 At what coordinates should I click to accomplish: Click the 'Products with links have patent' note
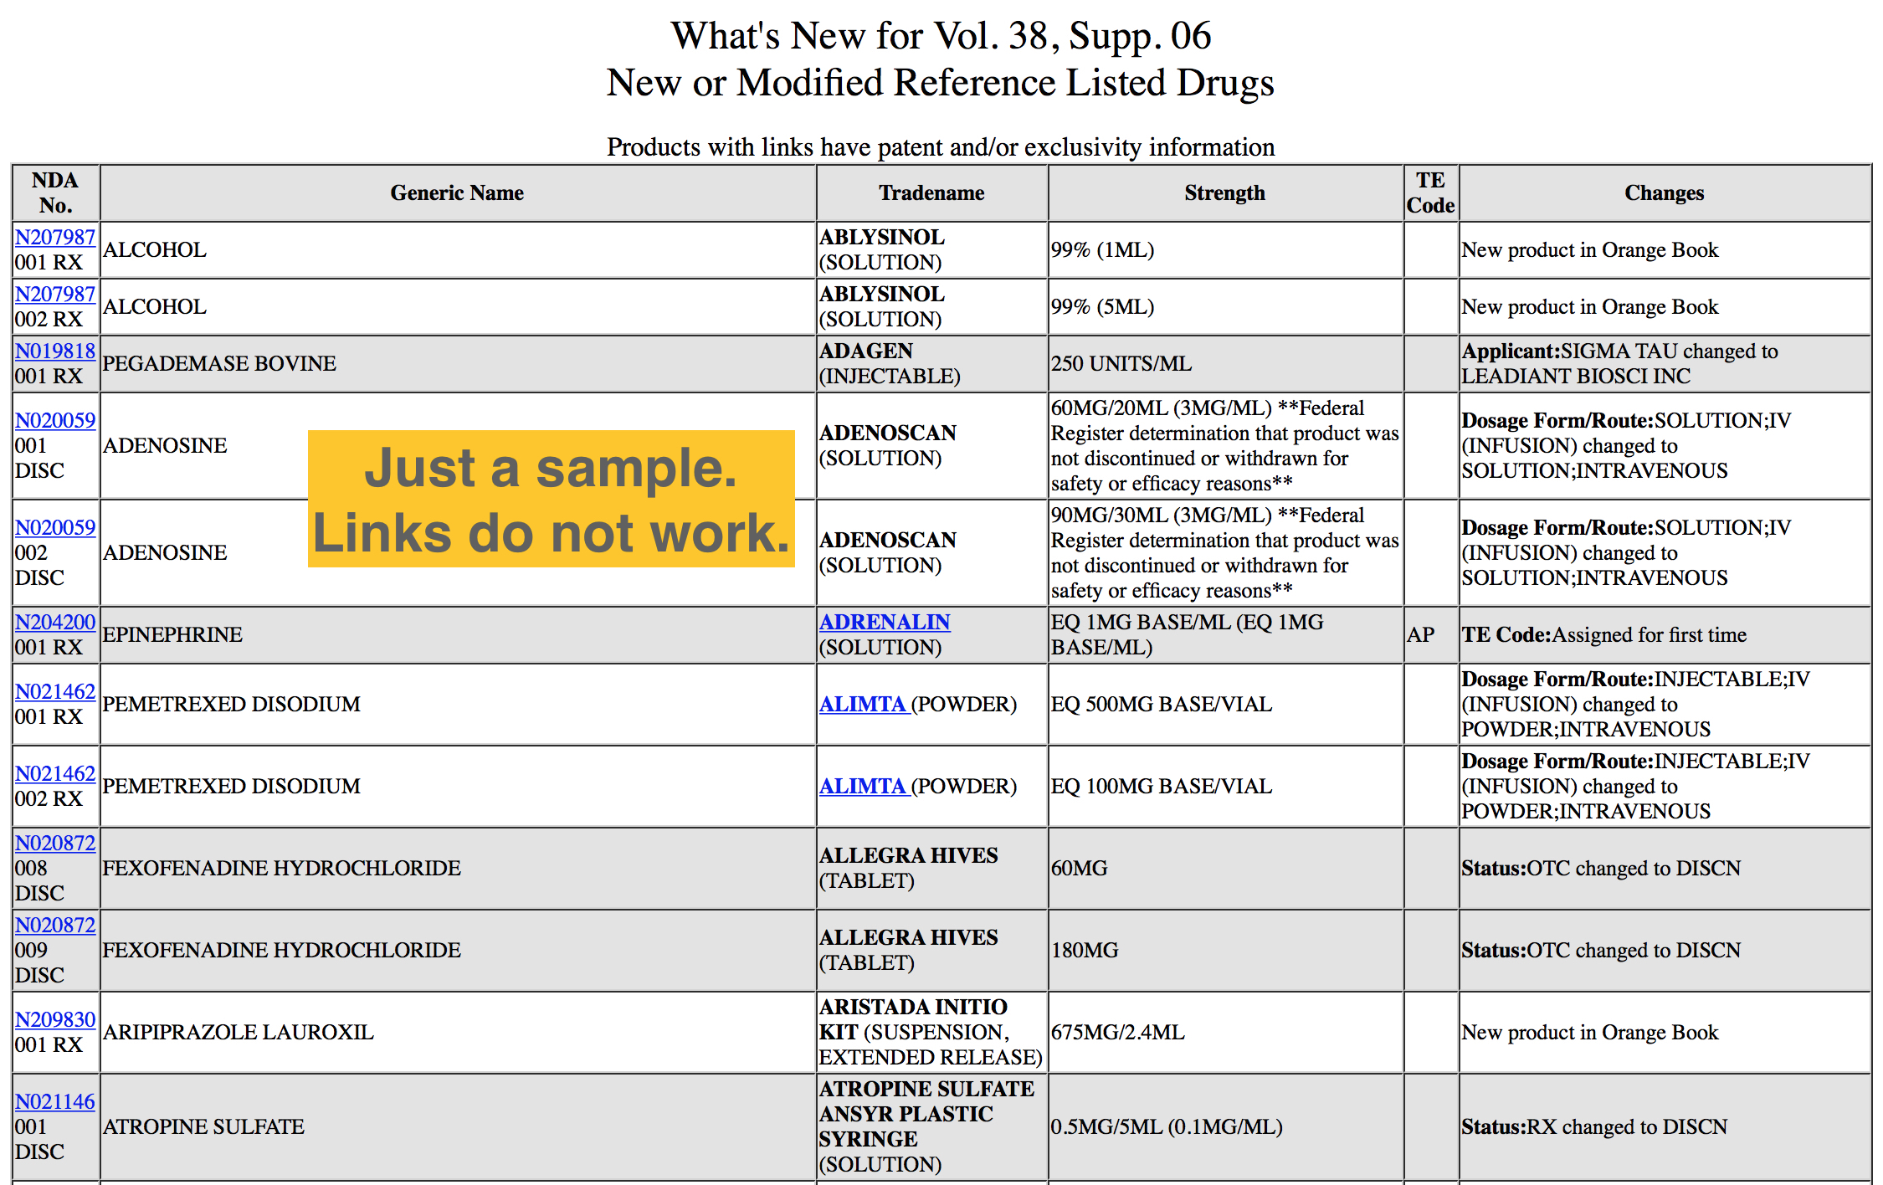point(941,146)
